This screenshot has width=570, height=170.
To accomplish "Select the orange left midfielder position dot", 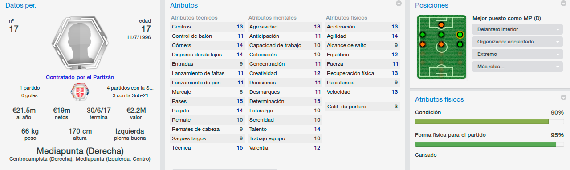I will click(422, 44).
